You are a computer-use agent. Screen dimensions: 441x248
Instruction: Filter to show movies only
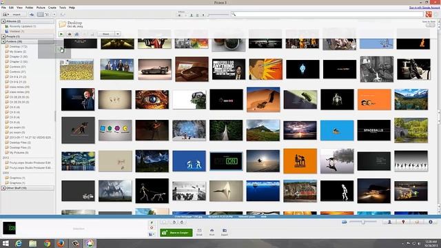click(197, 15)
